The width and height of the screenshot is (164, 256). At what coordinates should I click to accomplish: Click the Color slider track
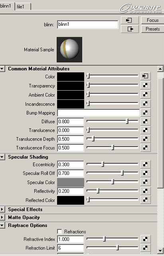(113, 76)
